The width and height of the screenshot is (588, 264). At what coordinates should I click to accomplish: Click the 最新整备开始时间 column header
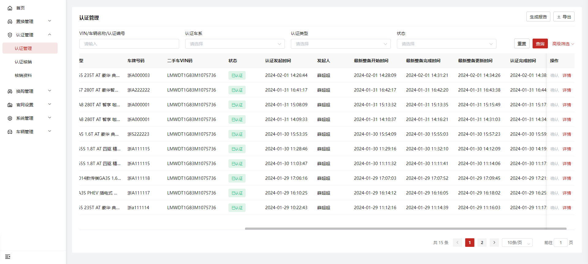(371, 61)
